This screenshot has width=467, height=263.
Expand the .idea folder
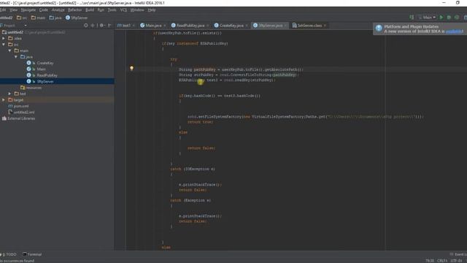click(x=4, y=39)
